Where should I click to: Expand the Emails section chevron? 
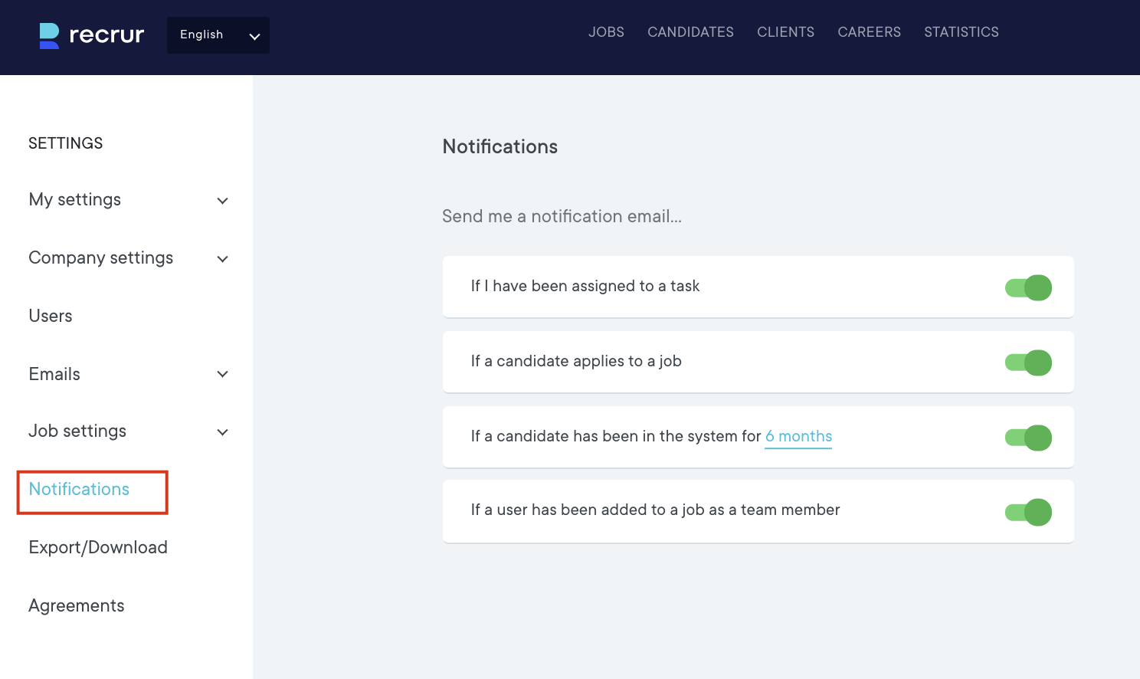[x=223, y=375]
